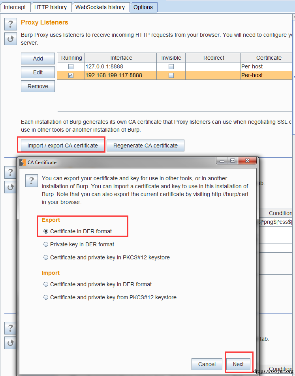Click Burp logo icon in dialog title bar

click(23, 162)
